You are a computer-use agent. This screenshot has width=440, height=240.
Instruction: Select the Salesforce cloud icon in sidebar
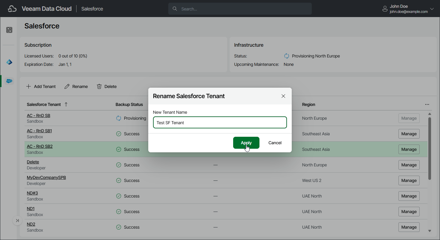coord(9,81)
